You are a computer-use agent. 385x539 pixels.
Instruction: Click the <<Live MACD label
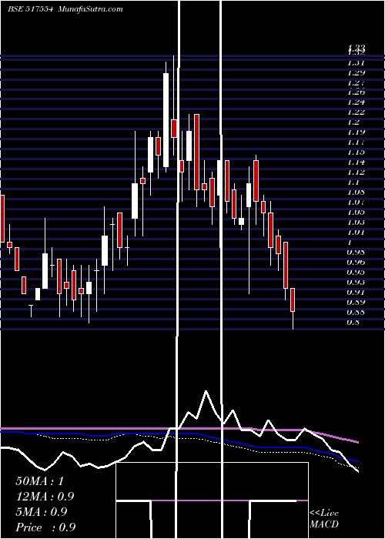click(324, 519)
